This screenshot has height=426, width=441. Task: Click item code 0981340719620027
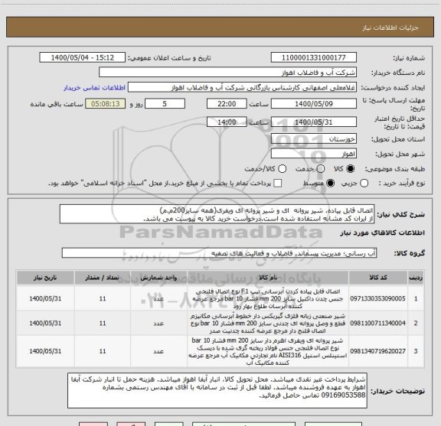click(x=377, y=351)
